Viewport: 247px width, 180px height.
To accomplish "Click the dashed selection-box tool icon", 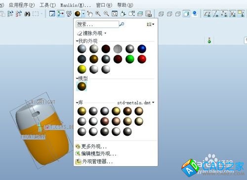I will (x=36, y=14).
